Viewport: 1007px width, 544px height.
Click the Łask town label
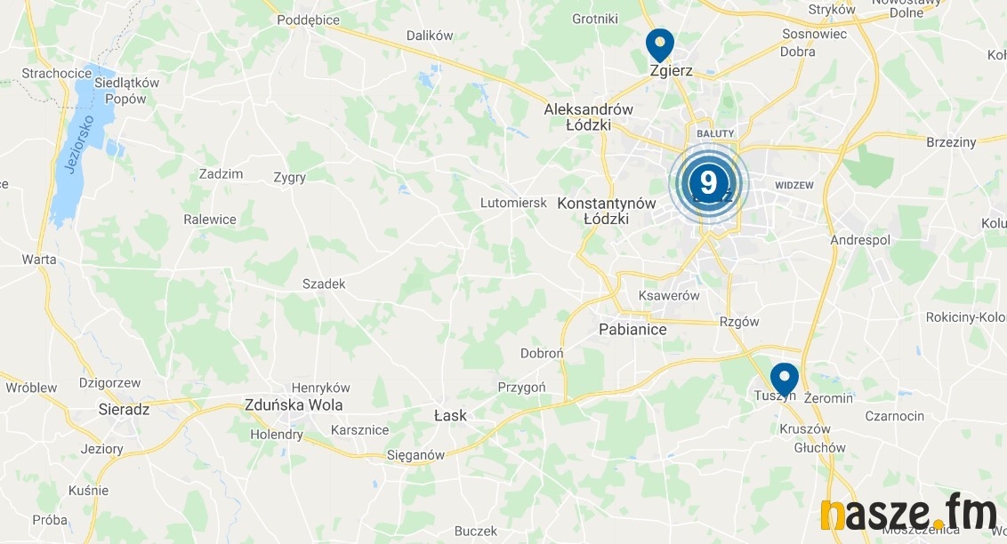coord(450,416)
